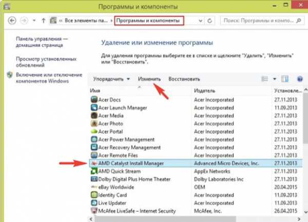
Task: Click the date '26.04.2015' for McAfee
Action: [285, 211]
